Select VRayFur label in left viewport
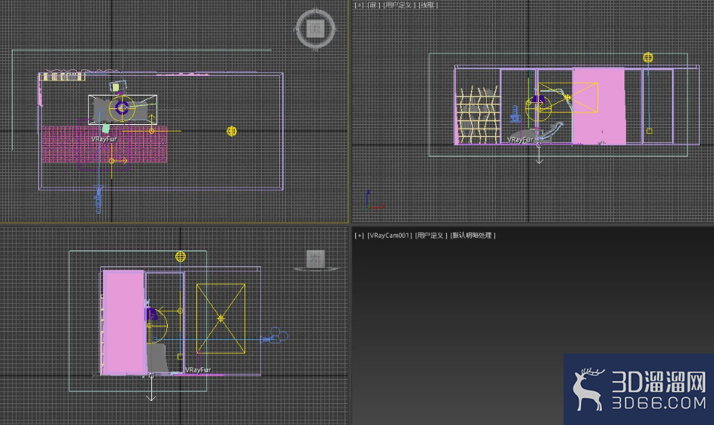The height and width of the screenshot is (425, 714). point(198,370)
